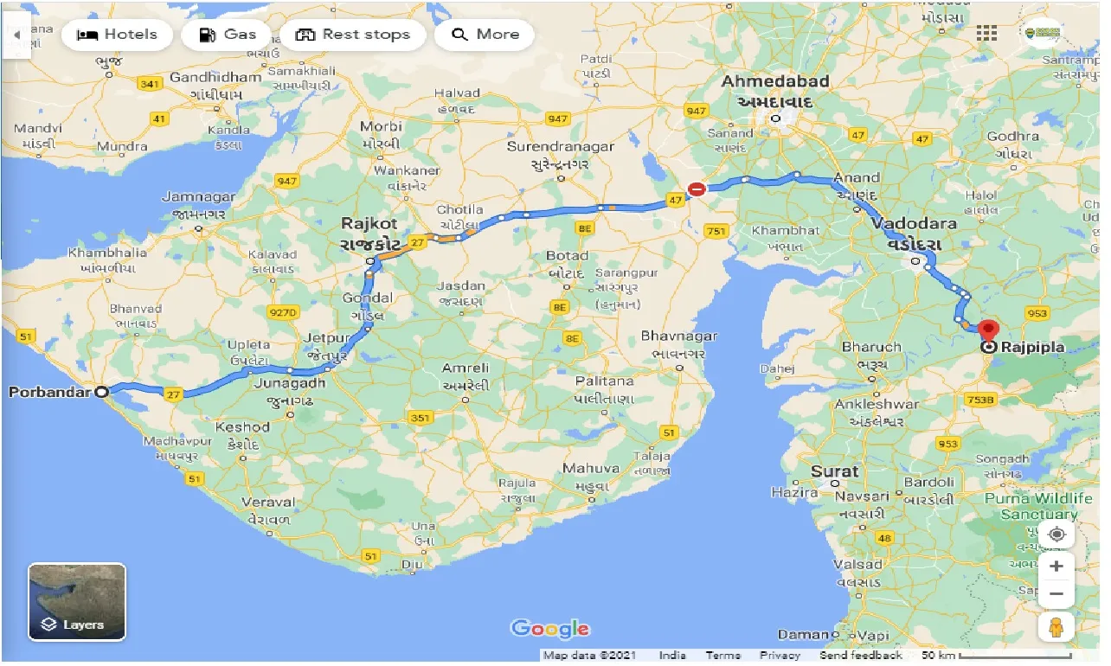Click the Porbandar starting point circle
This screenshot has height=666, width=1111.
pyautogui.click(x=101, y=392)
